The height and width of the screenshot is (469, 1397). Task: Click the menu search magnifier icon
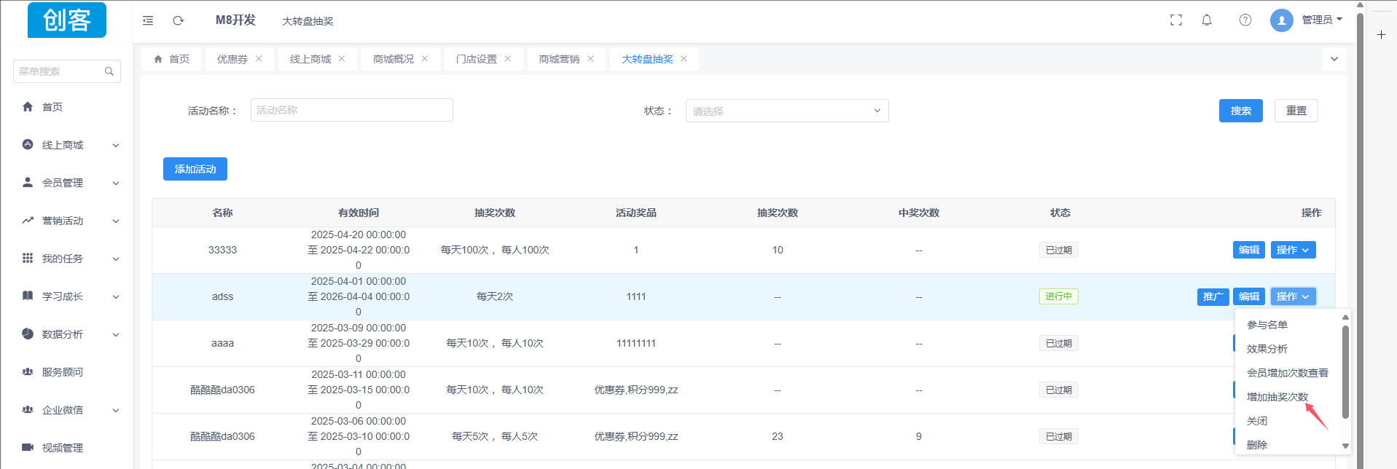pyautogui.click(x=109, y=71)
